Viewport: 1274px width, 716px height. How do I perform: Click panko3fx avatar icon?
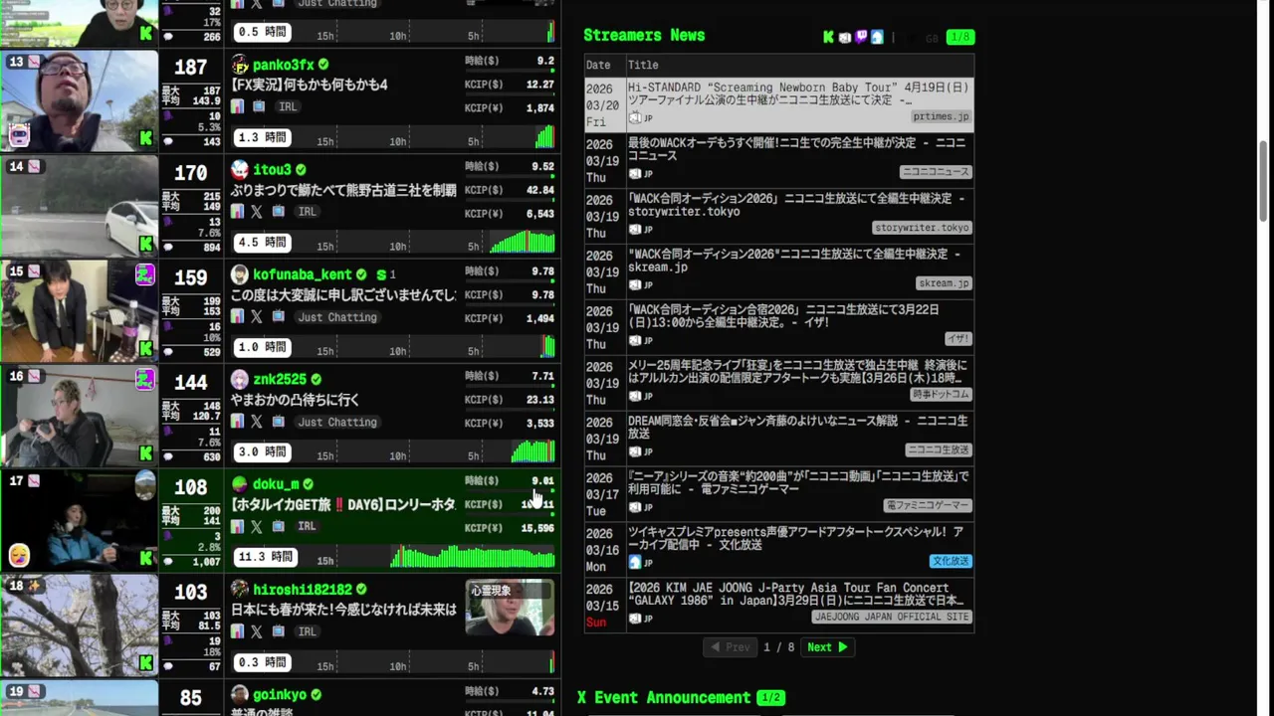click(x=240, y=65)
